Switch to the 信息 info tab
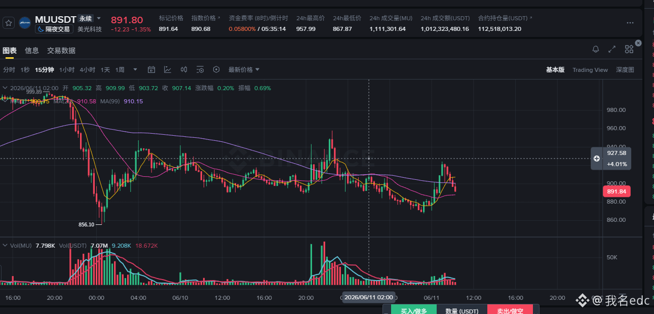Image resolution: width=654 pixels, height=314 pixels. 32,51
